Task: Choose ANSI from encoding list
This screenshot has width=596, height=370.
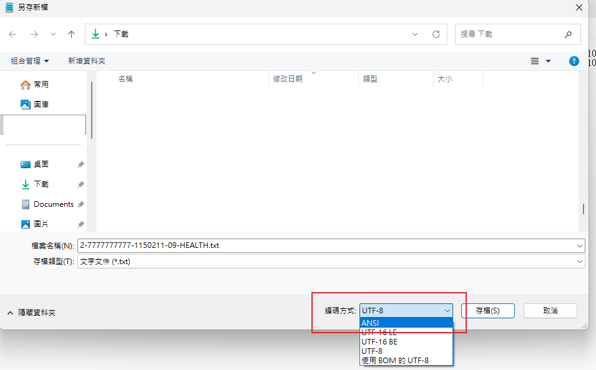Action: point(406,323)
